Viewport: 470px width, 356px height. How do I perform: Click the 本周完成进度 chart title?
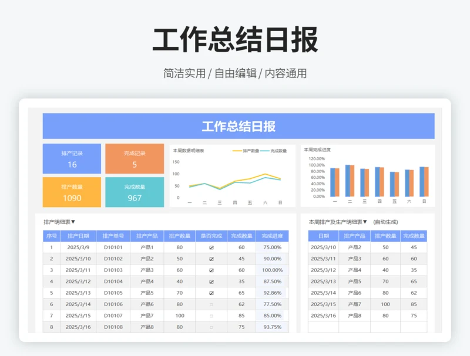pyautogui.click(x=317, y=150)
